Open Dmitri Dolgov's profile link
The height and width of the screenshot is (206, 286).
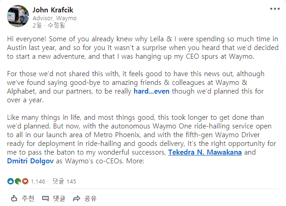click(x=30, y=161)
